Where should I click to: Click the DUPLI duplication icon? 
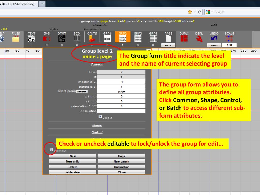click(184, 39)
